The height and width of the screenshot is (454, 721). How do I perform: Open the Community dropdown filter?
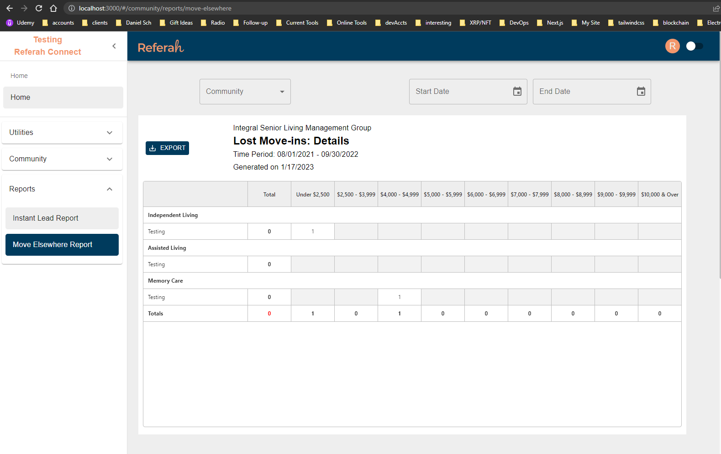[245, 92]
